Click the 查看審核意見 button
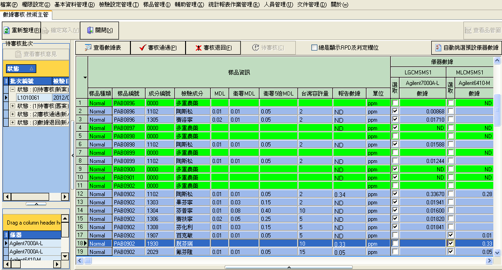The width and height of the screenshot is (502, 270). pos(36,54)
